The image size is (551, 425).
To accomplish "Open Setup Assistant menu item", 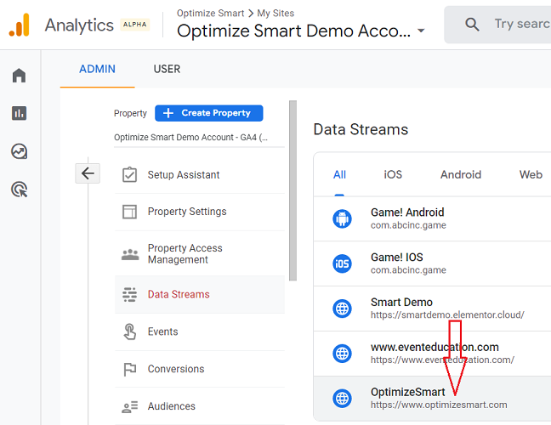I will click(x=200, y=174).
